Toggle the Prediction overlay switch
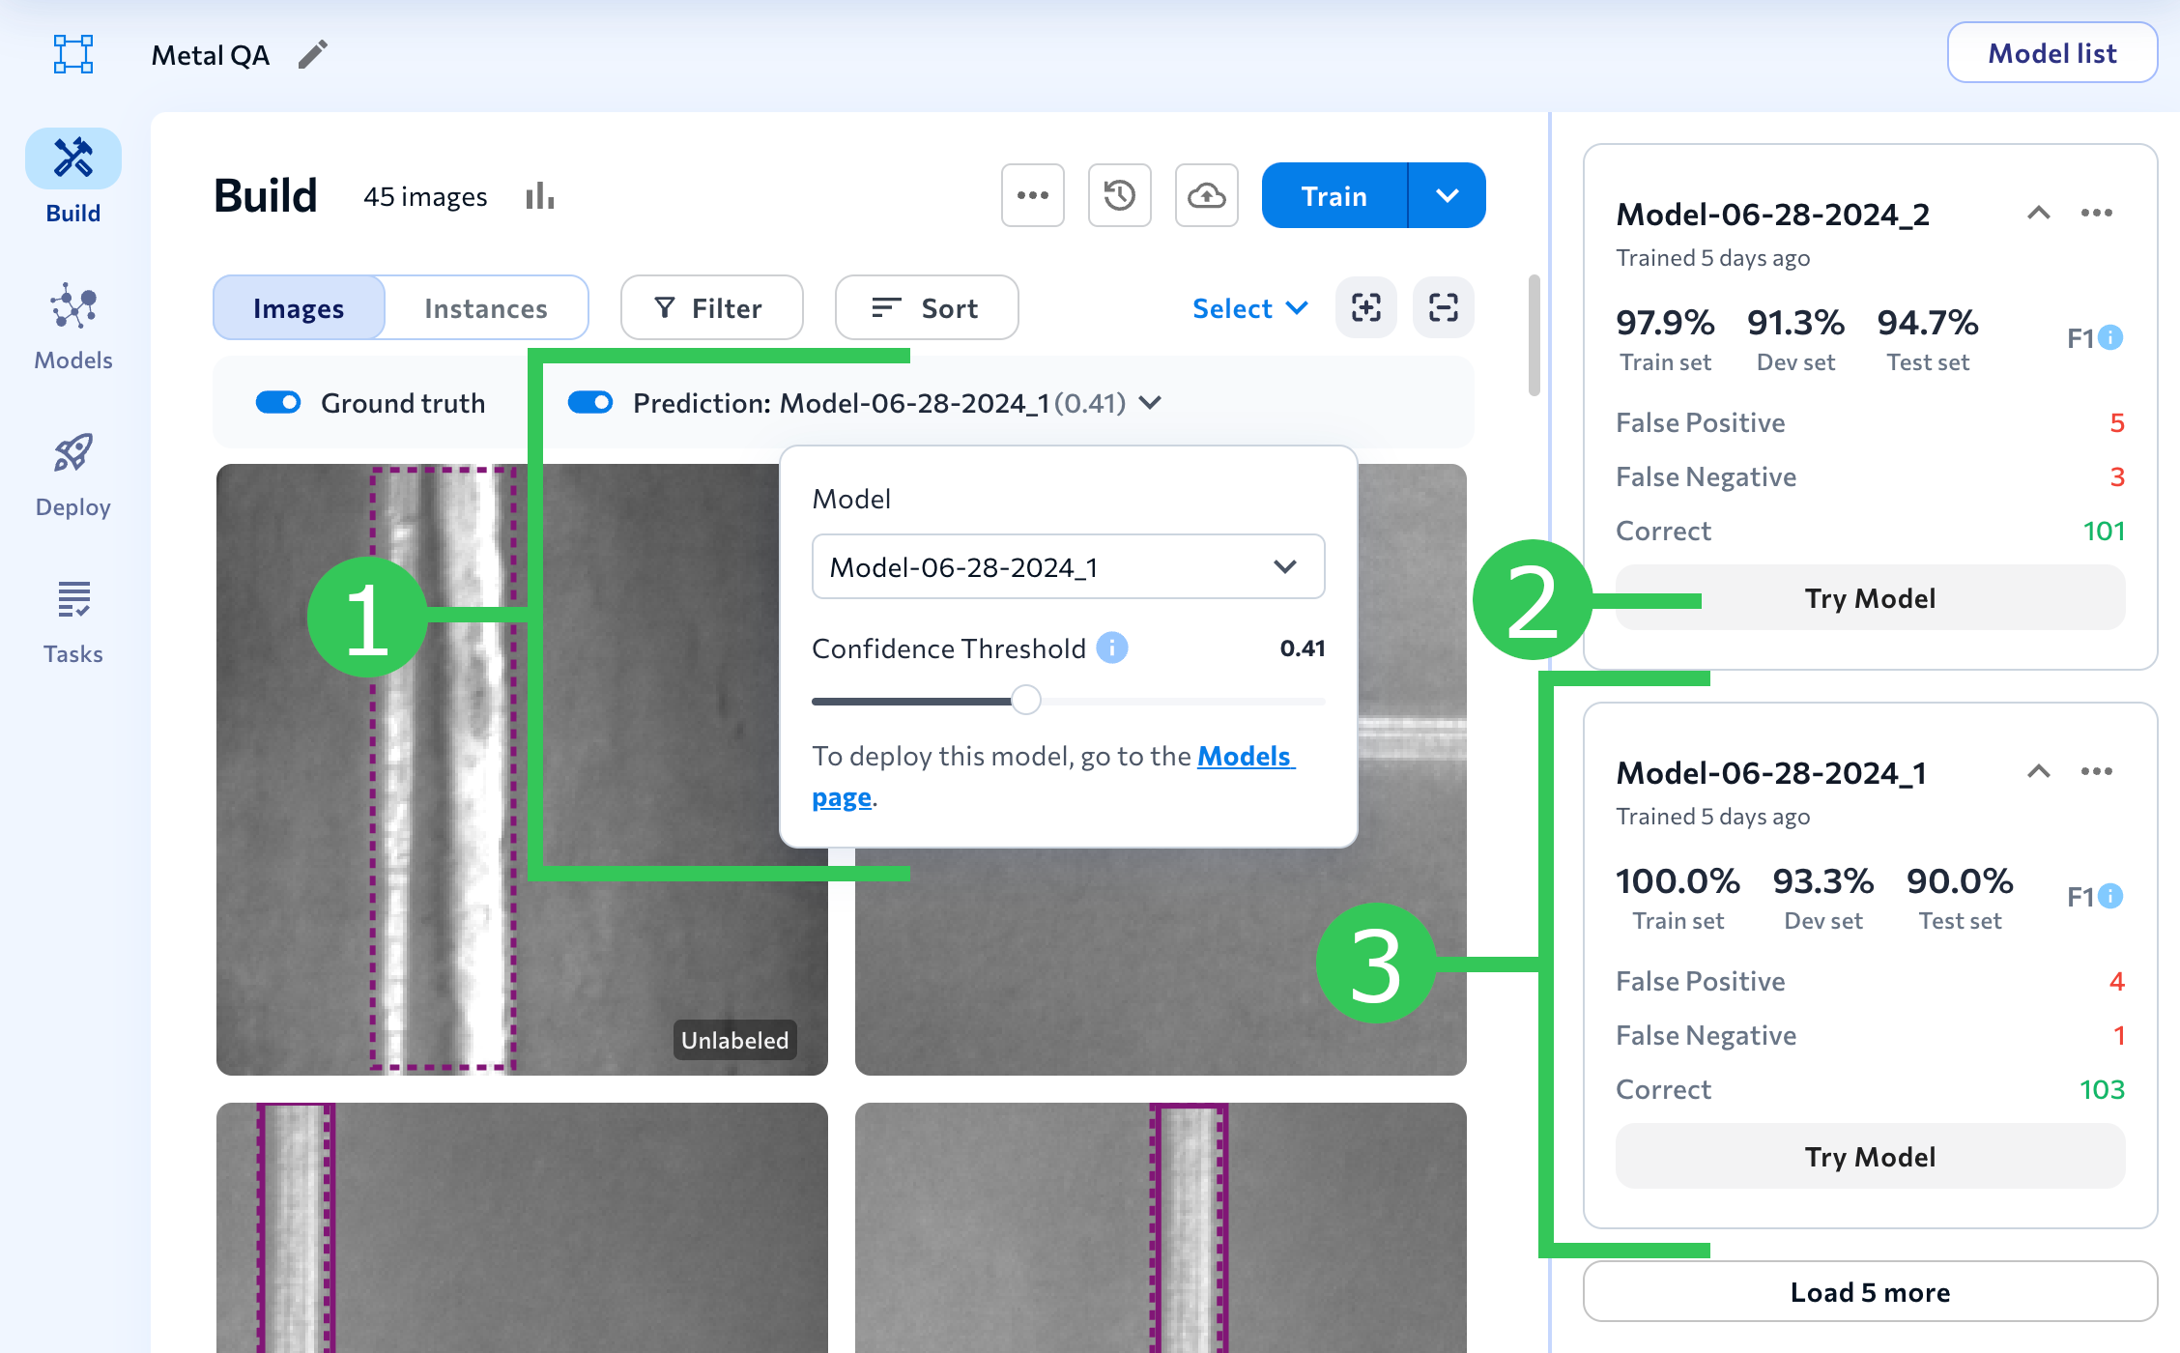 coord(590,402)
